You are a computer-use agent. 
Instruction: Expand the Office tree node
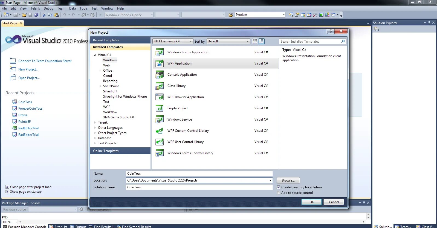(100, 71)
